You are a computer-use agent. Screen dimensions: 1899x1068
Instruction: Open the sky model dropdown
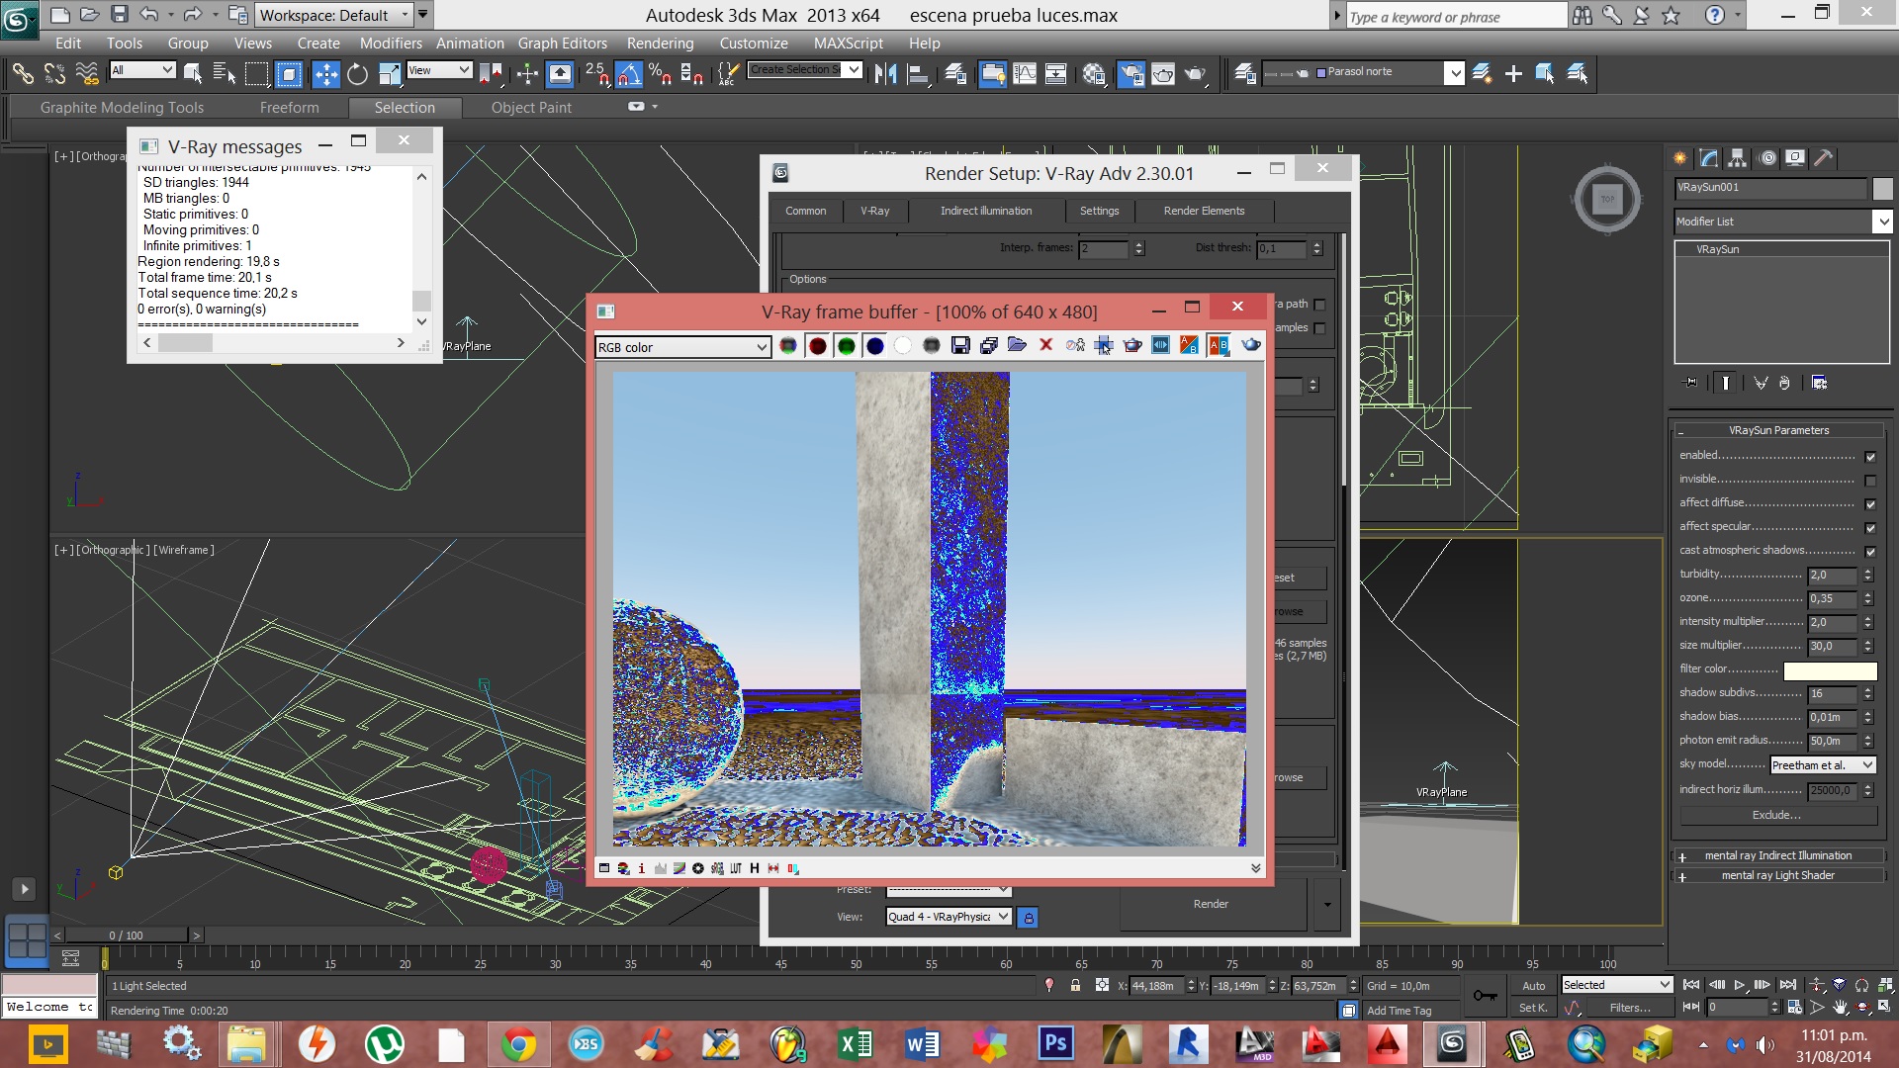(x=1822, y=765)
